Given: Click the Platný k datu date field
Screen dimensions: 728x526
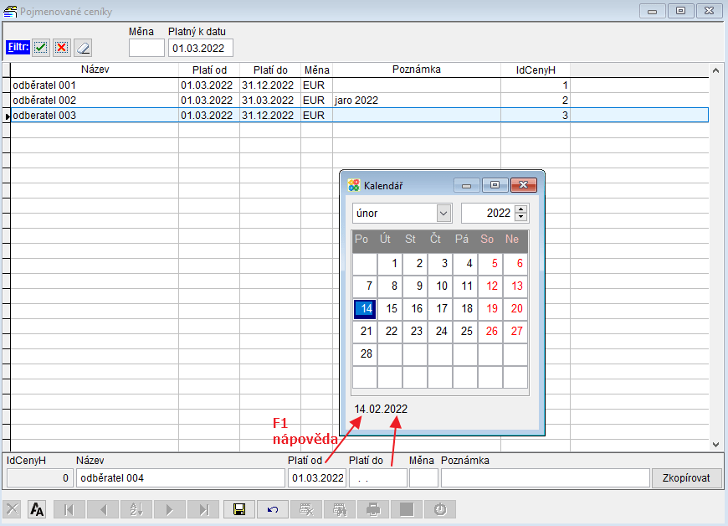Looking at the screenshot, I should [201, 48].
